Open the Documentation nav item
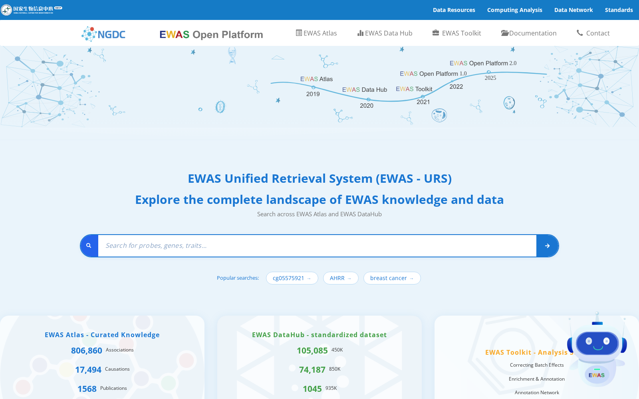 pos(529,33)
